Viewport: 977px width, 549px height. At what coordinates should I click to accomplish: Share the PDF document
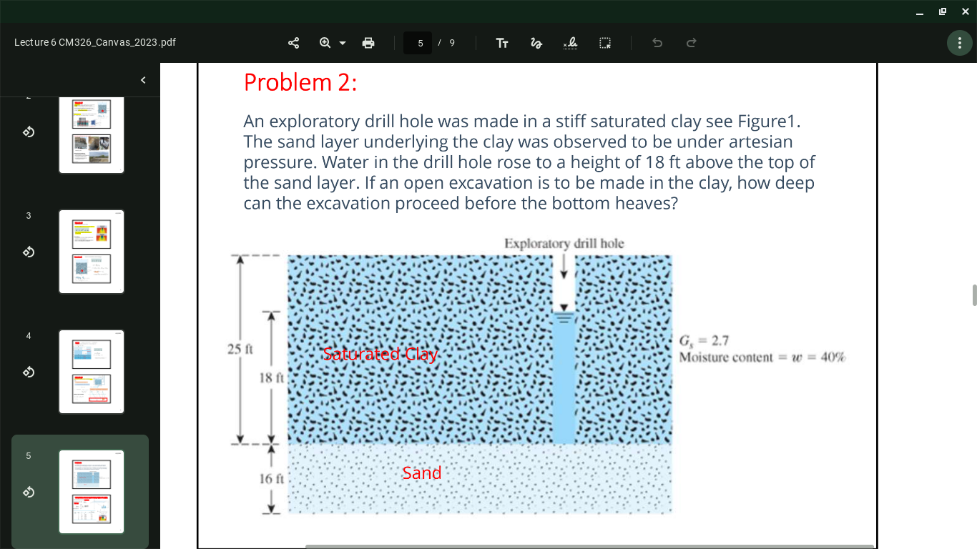pyautogui.click(x=293, y=43)
